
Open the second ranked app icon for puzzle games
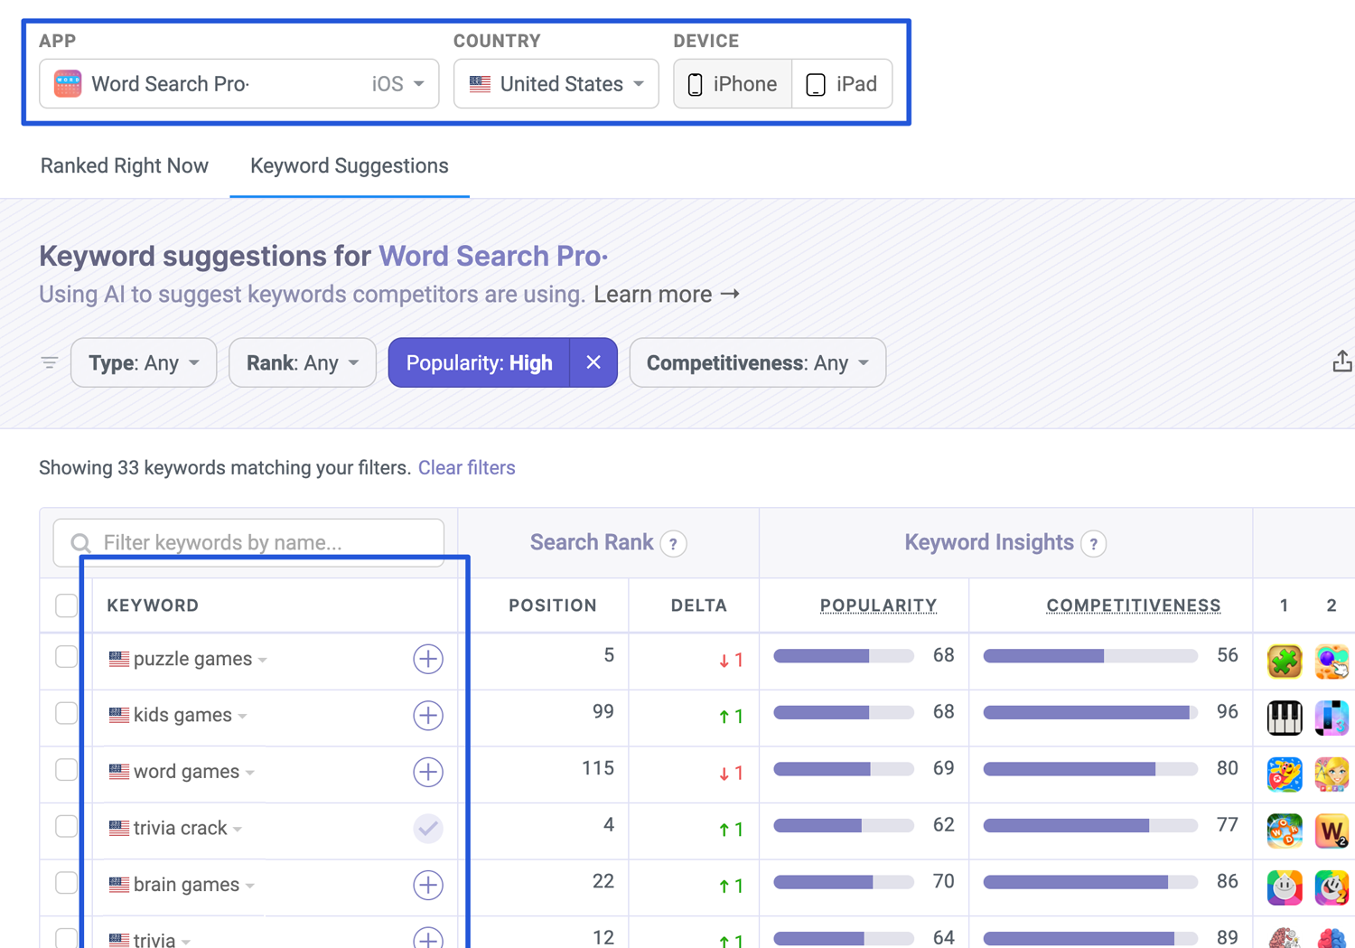pos(1332,662)
